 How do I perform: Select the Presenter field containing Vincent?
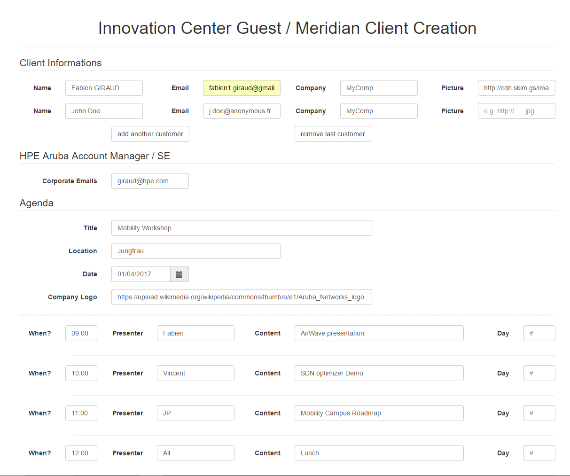click(195, 373)
